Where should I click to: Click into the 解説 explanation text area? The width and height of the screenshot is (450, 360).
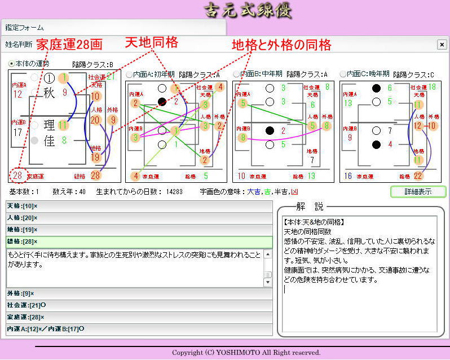pos(360,274)
